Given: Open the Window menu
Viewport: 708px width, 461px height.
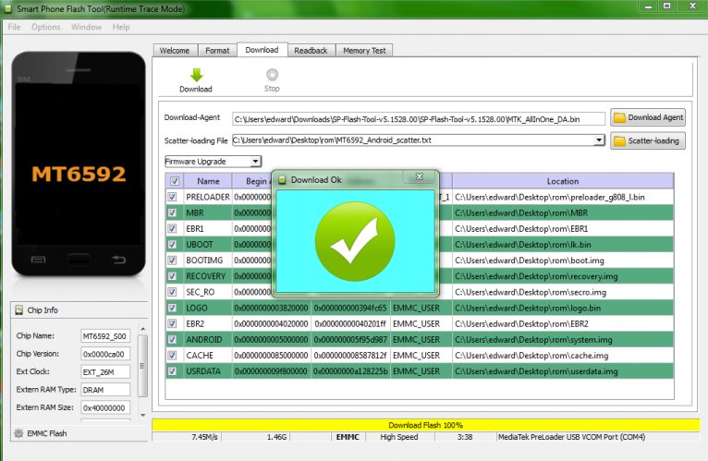Looking at the screenshot, I should (x=86, y=27).
